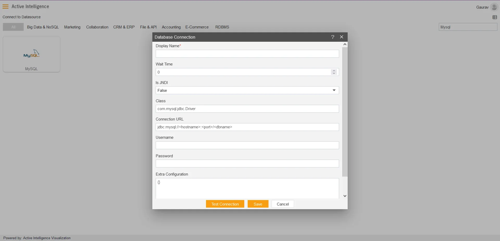
Task: Switch to table view icon
Action: tap(495, 17)
